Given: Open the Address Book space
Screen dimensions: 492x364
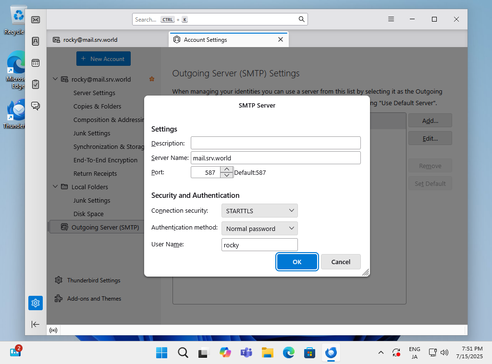Looking at the screenshot, I should click(35, 41).
